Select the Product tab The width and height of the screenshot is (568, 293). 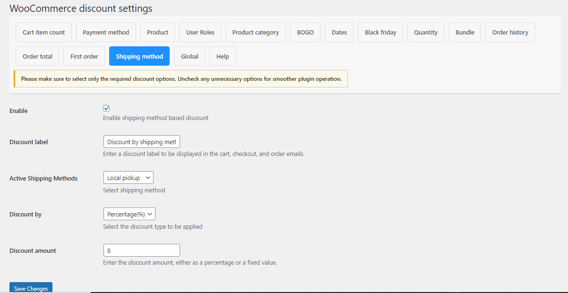pos(157,32)
